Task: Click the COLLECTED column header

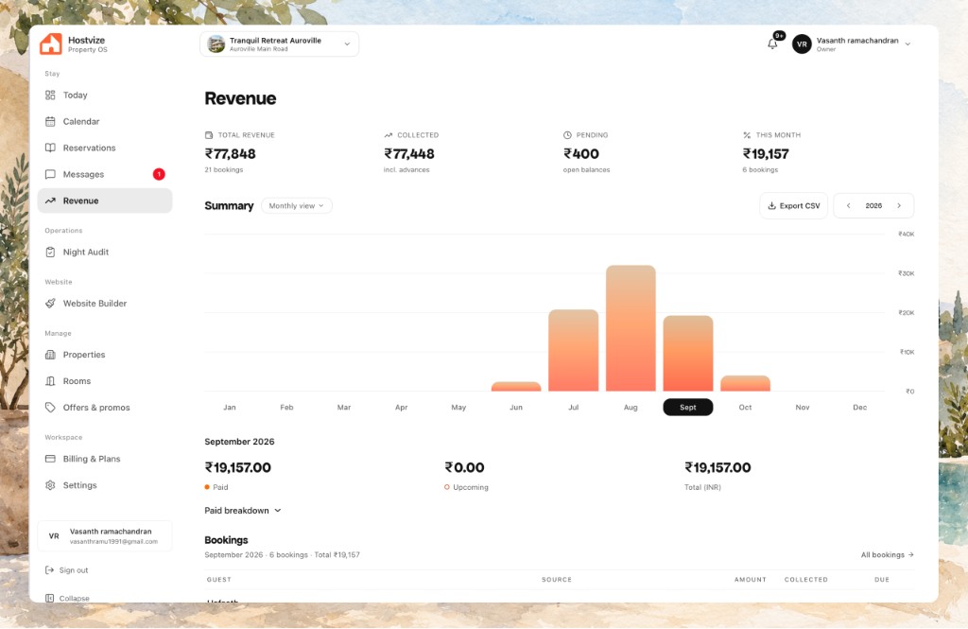Action: click(805, 580)
